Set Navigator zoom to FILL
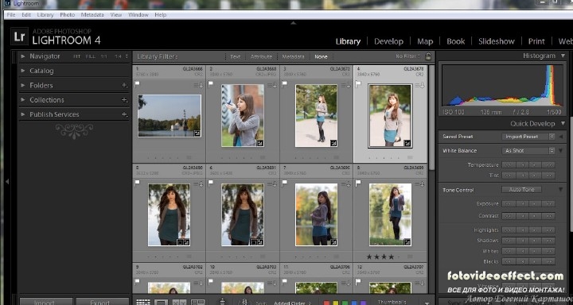Screen dimensions: 573x305 (x=90, y=56)
